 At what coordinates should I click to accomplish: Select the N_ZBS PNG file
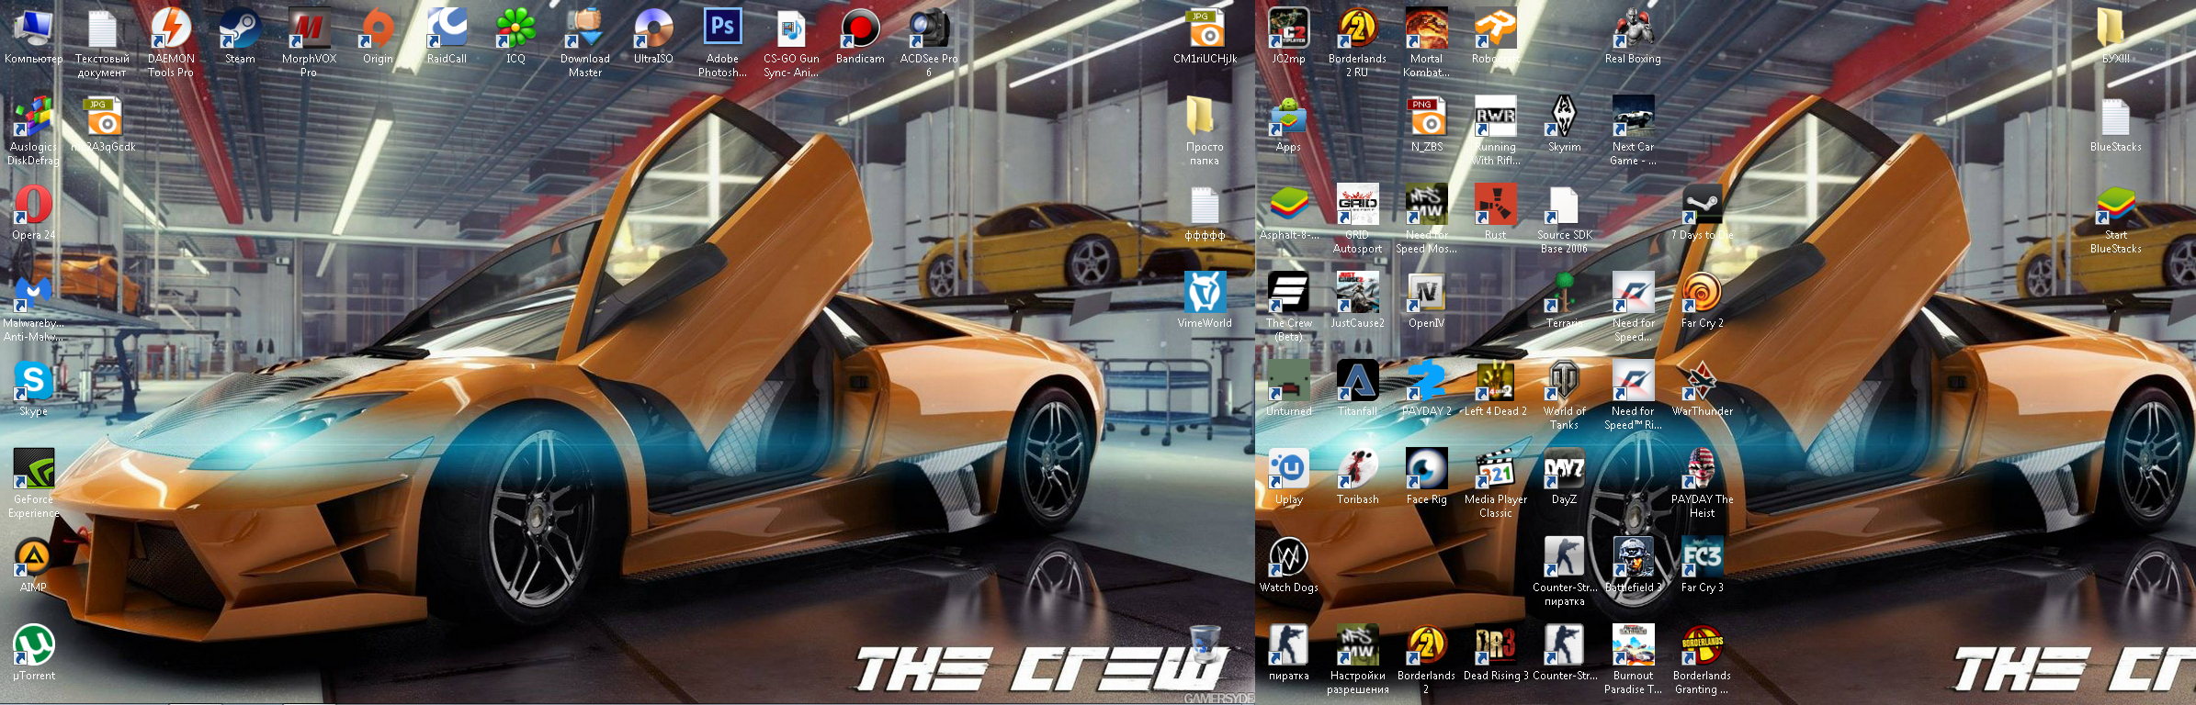tap(1426, 117)
